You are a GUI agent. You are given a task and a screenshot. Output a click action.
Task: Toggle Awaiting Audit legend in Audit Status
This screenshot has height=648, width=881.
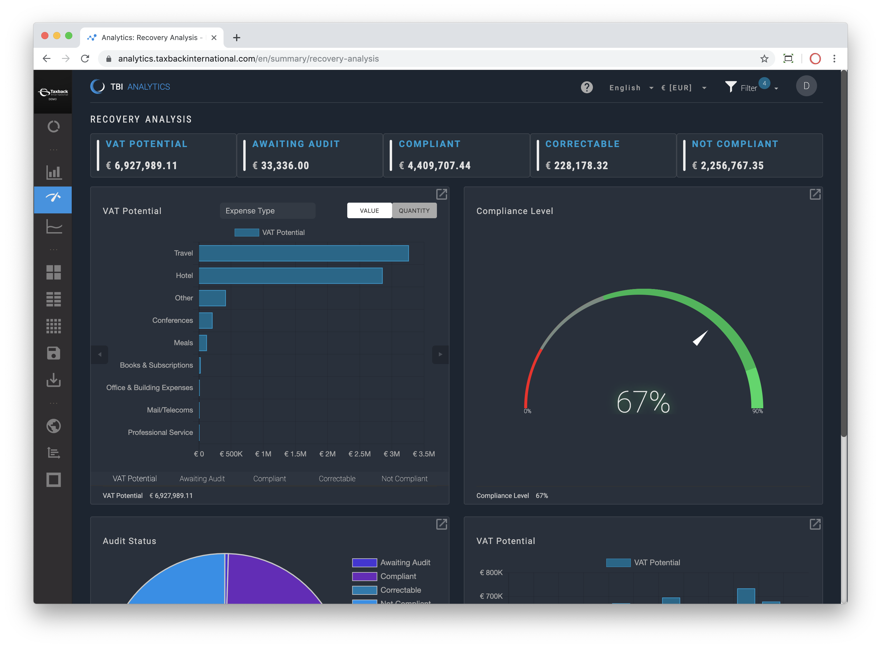391,563
